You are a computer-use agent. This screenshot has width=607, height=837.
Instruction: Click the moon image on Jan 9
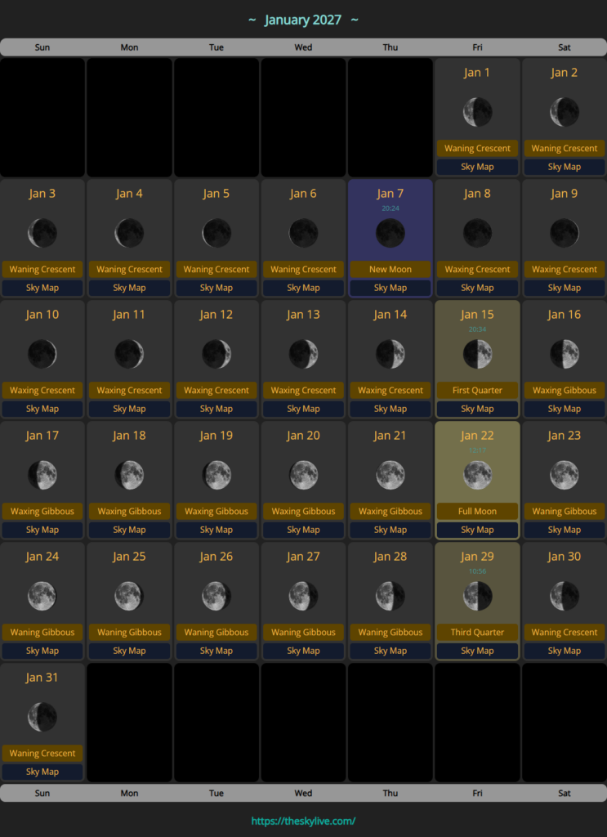[x=565, y=233]
